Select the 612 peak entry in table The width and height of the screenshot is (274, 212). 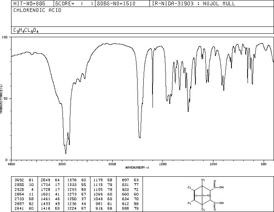[x=130, y=204]
